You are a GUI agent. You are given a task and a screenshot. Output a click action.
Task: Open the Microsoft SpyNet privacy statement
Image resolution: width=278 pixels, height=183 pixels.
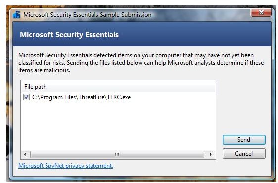[66, 166]
